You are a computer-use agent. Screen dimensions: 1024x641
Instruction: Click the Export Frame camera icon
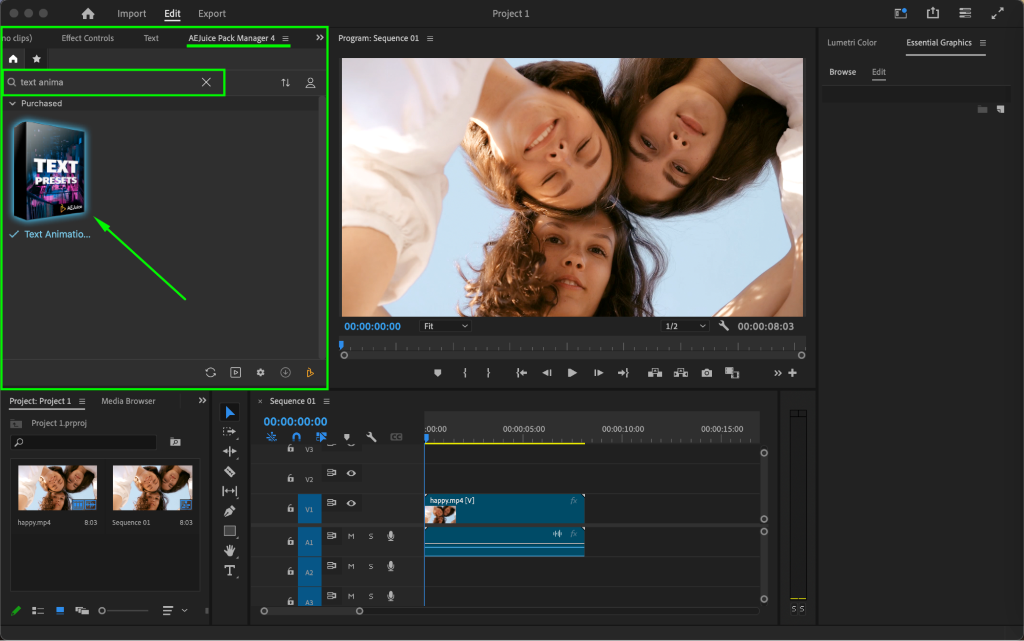[706, 373]
